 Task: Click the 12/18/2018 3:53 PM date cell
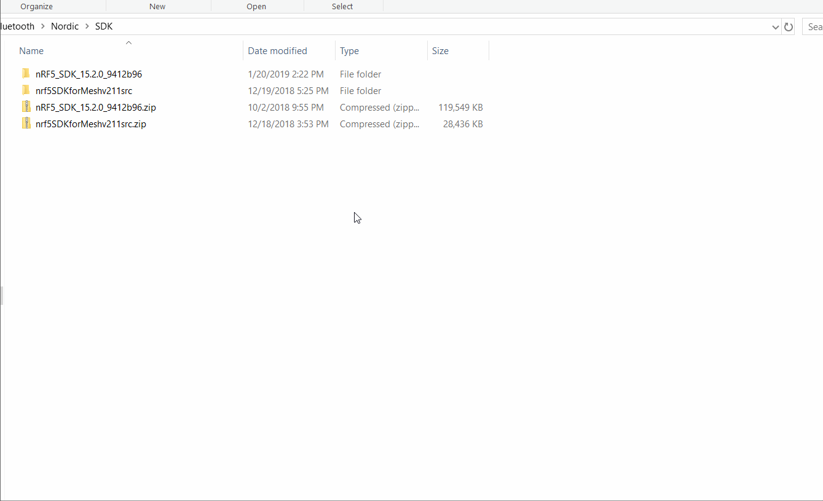288,124
